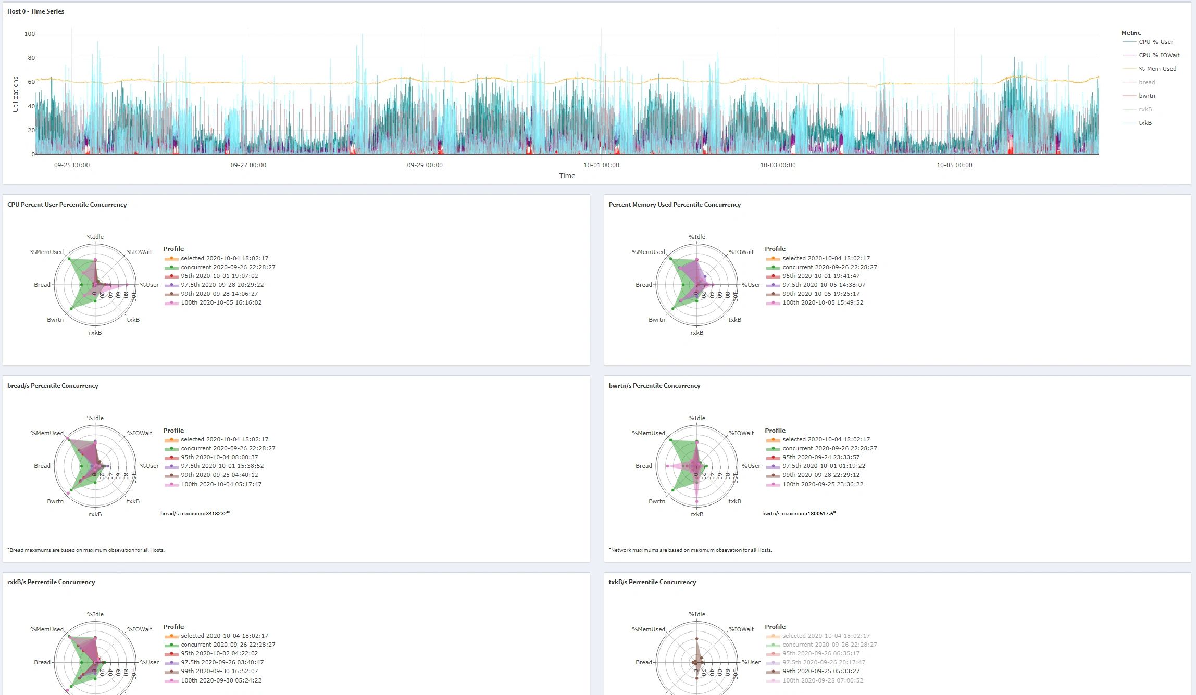Click 'bwrtn/s maximum:1800617.6*' text
This screenshot has width=1196, height=695.
click(x=799, y=513)
